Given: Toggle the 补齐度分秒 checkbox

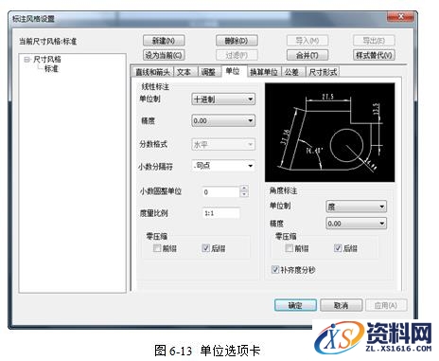Looking at the screenshot, I should [x=275, y=270].
